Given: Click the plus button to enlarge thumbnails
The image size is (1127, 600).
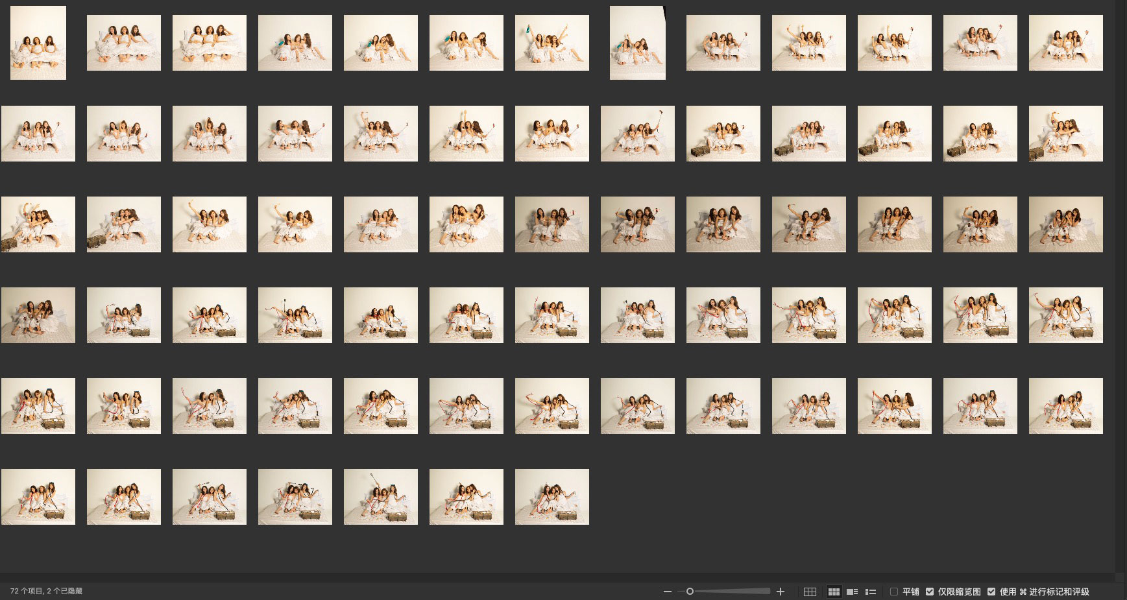Looking at the screenshot, I should [x=781, y=592].
